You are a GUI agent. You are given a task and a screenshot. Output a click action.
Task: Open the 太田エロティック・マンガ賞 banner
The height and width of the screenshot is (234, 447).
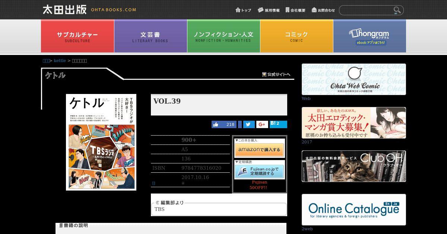pos(354,123)
